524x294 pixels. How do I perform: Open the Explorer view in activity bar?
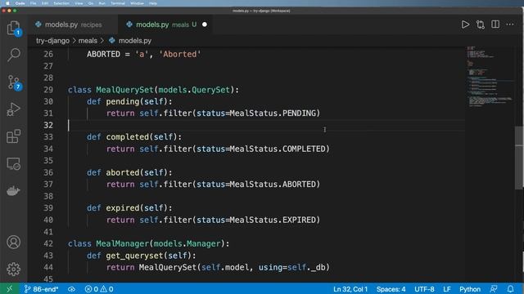pyautogui.click(x=13, y=28)
